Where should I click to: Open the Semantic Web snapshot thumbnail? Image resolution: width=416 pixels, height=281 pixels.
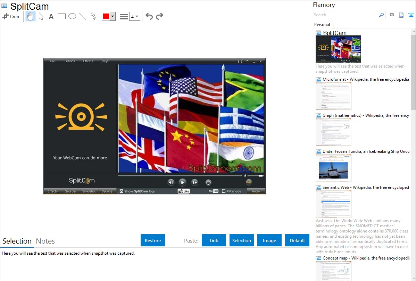[333, 204]
